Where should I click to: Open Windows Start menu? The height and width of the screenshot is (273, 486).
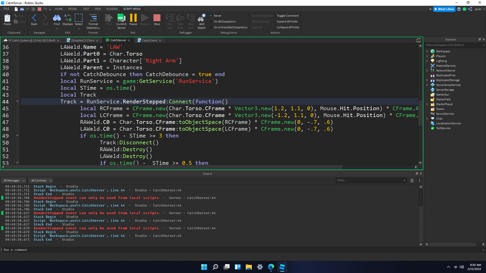(204, 267)
